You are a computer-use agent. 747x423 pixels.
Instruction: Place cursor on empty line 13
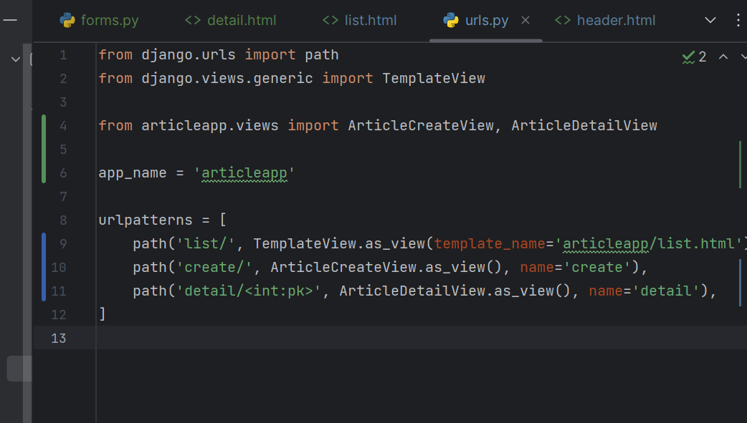click(421, 338)
